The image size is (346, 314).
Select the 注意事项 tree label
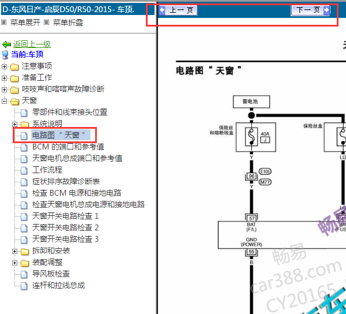[37, 66]
